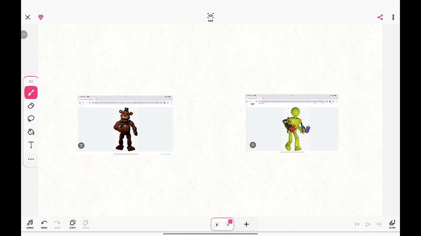
Task: Tap the lens icon on Freddy screenshot
Action: (x=81, y=146)
